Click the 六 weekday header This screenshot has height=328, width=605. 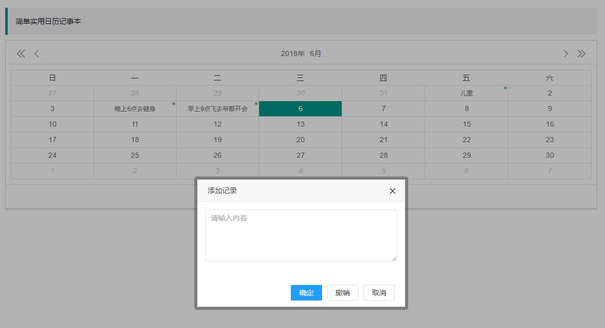(549, 78)
